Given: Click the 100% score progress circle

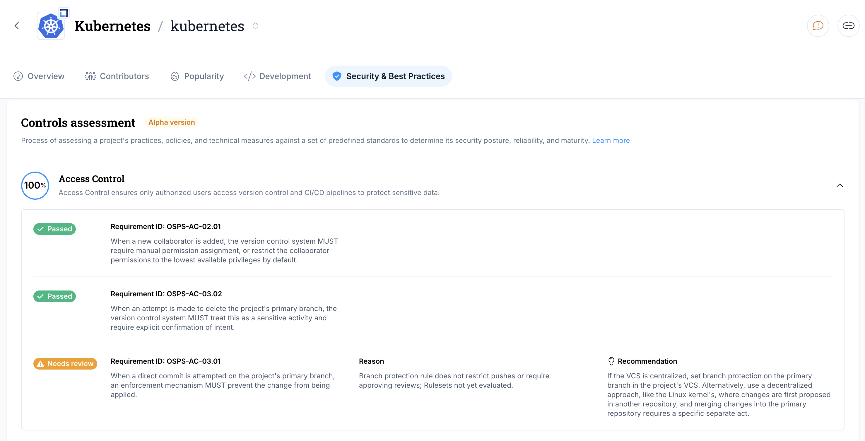Looking at the screenshot, I should tap(35, 185).
